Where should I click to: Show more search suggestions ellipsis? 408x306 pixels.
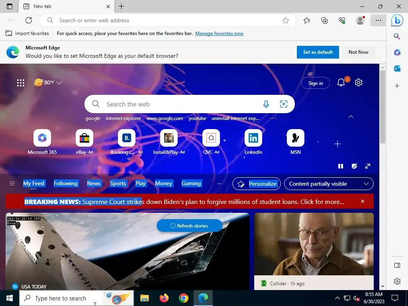point(273,118)
